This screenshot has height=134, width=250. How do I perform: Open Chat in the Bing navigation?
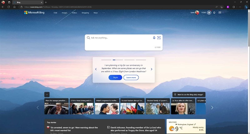click(x=55, y=13)
